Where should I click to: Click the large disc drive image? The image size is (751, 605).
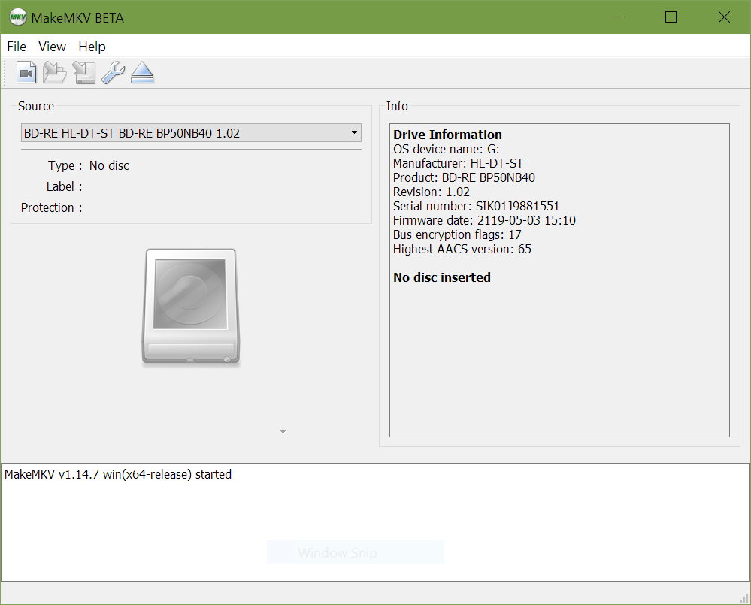191,307
